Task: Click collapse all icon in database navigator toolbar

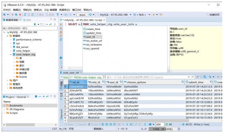Action: point(47,24)
